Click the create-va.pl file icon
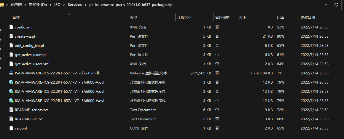Image resolution: width=344 pixels, height=139 pixels. pyautogui.click(x=11, y=36)
